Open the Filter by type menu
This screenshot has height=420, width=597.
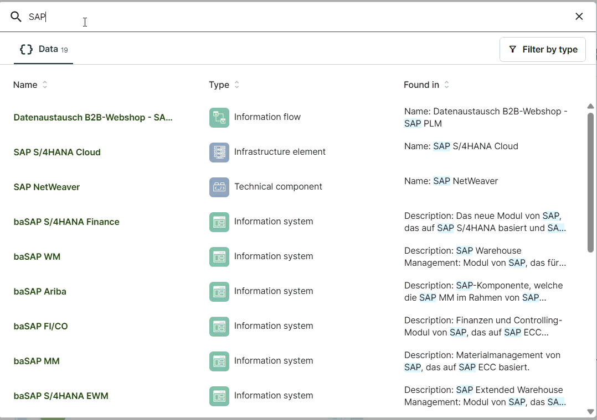click(x=542, y=49)
